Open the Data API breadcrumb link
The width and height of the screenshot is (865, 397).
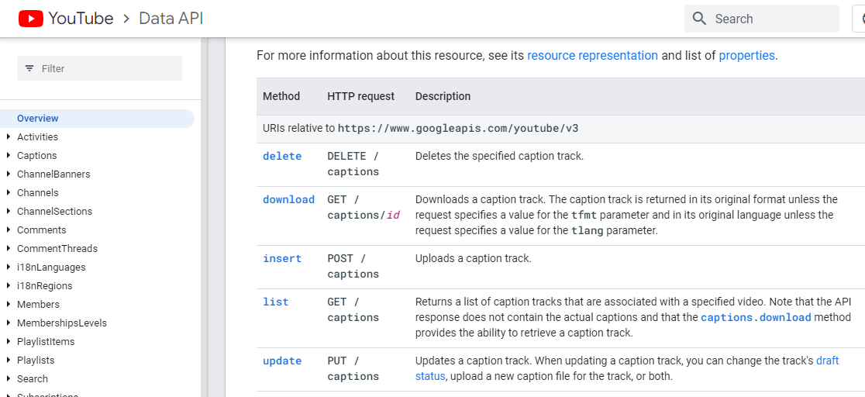(x=171, y=19)
